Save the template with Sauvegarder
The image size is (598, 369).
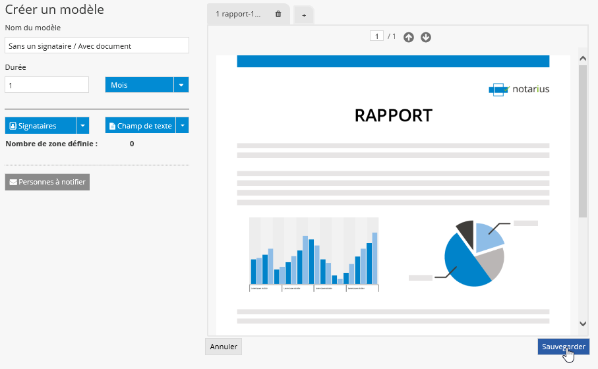[x=563, y=347]
